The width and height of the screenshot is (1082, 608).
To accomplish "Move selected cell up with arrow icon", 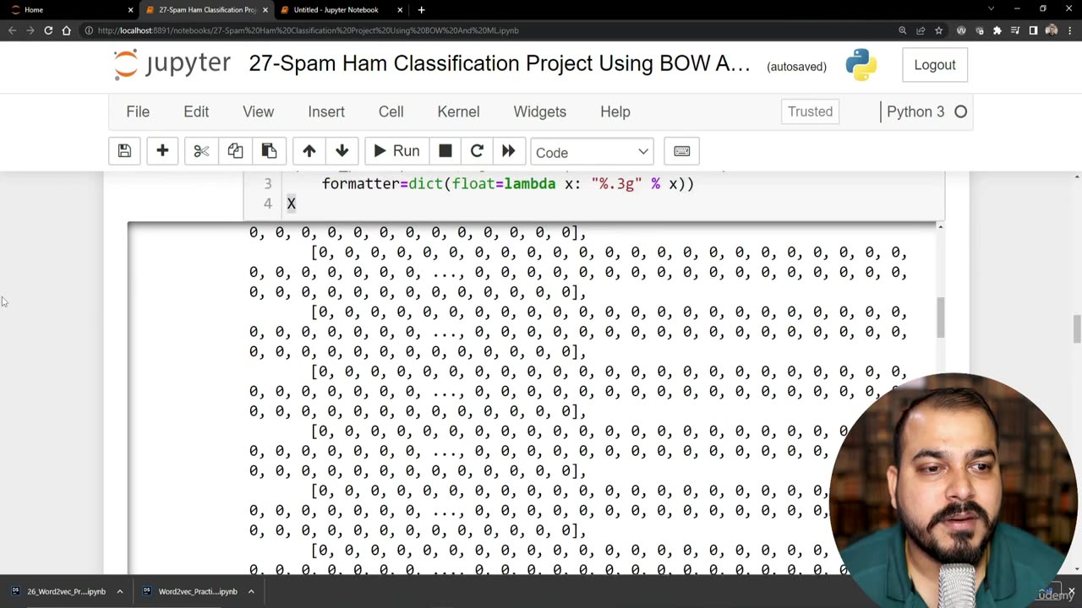I will pyautogui.click(x=309, y=151).
